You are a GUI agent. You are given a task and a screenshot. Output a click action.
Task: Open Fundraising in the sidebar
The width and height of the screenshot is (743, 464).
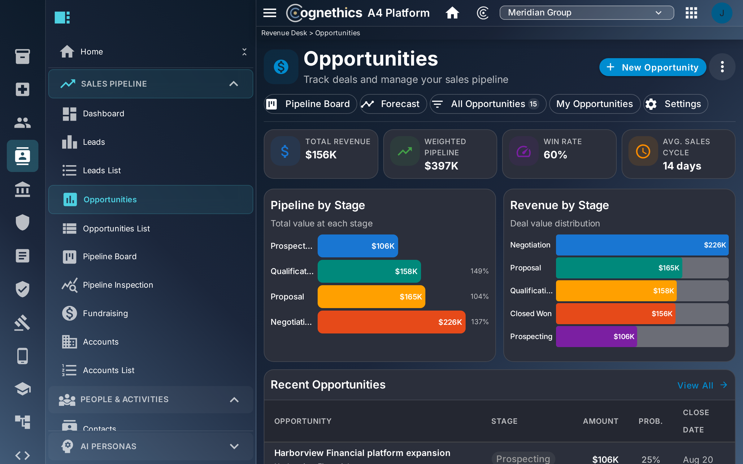click(x=151, y=313)
